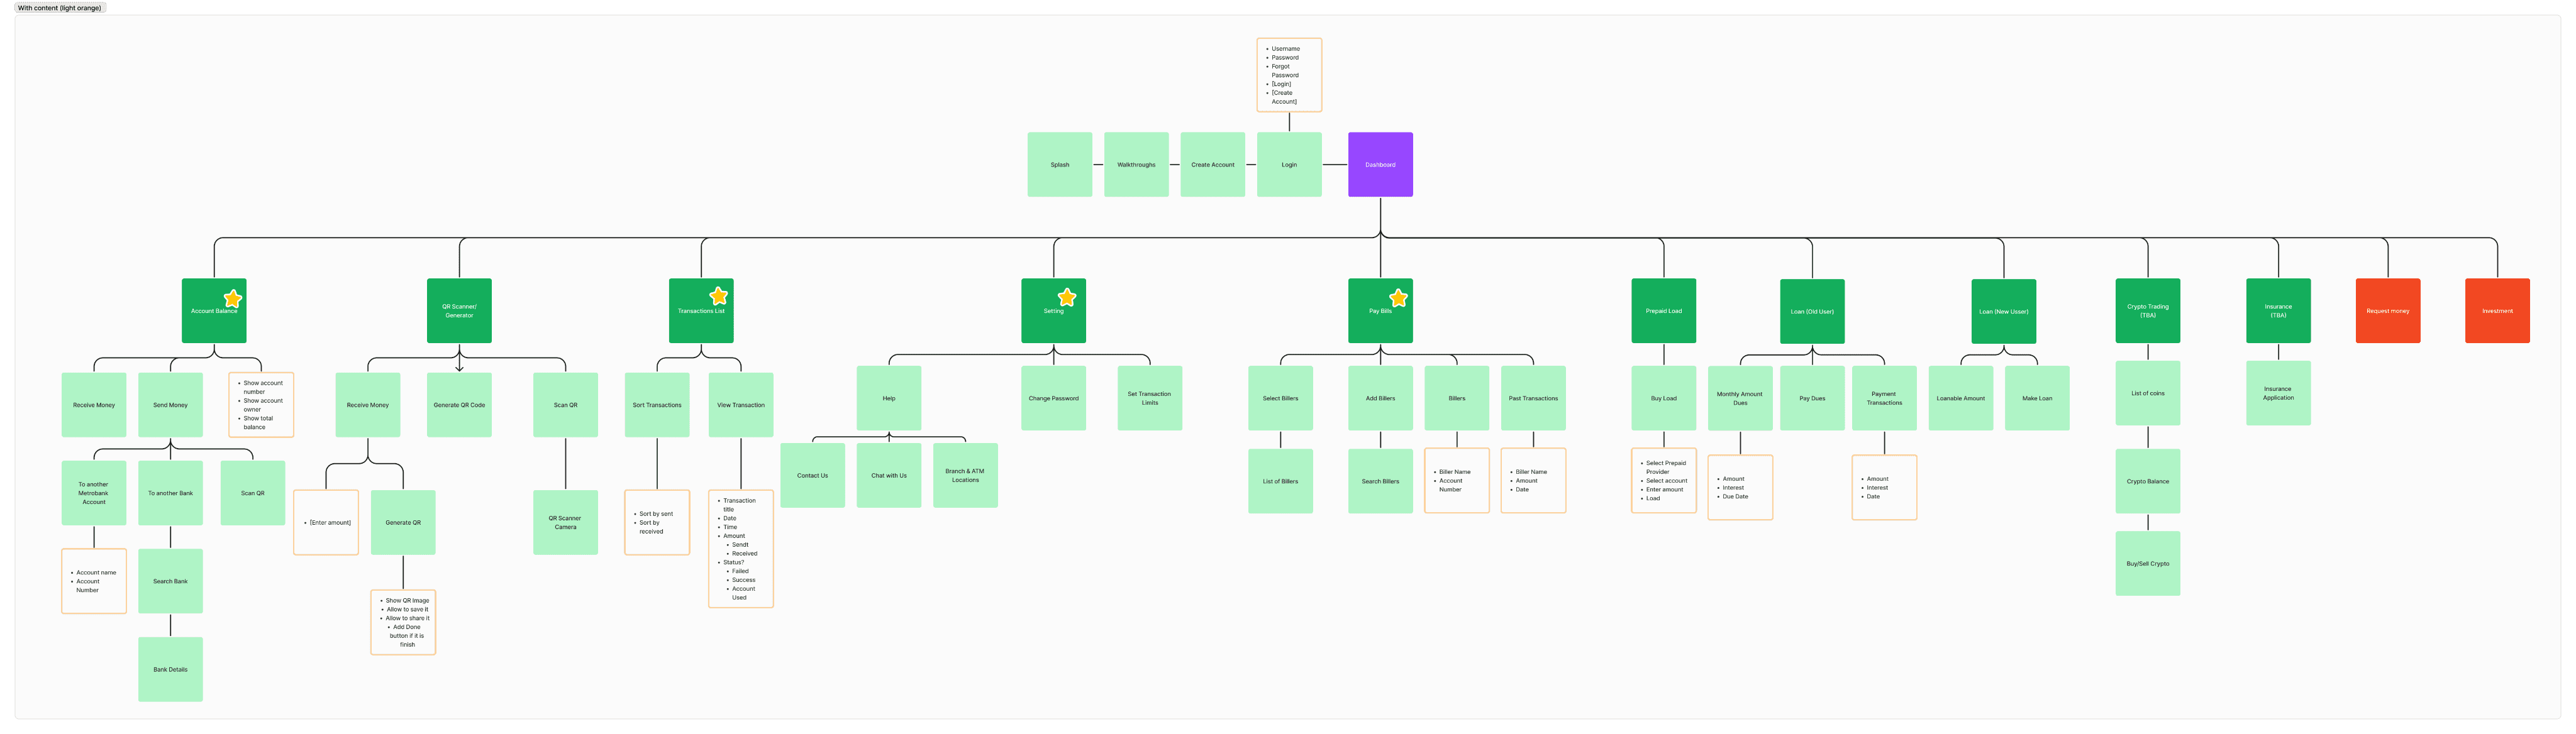Select the Loan (New User) node
The height and width of the screenshot is (734, 2576).
pyautogui.click(x=2003, y=312)
